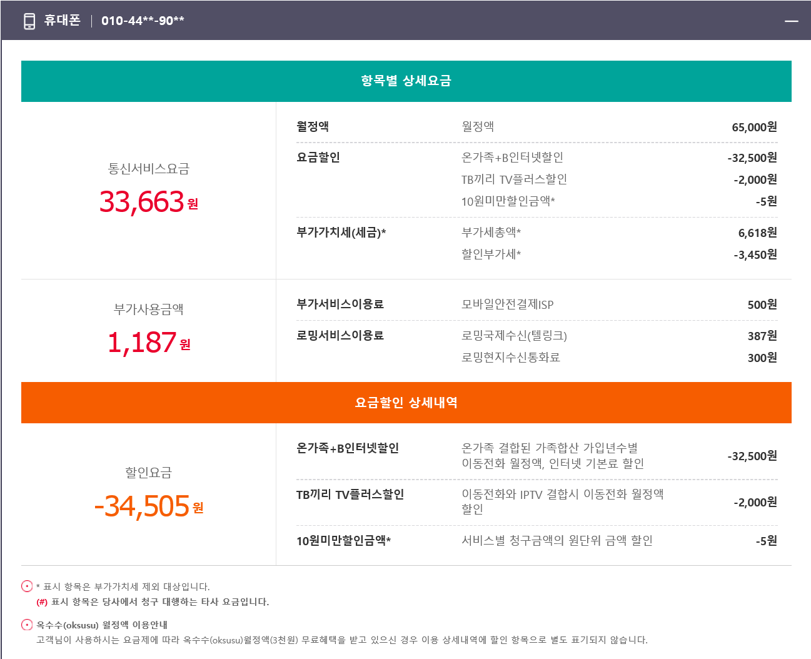Select the 휴대폰 title label
The image size is (811, 659).
click(x=62, y=21)
